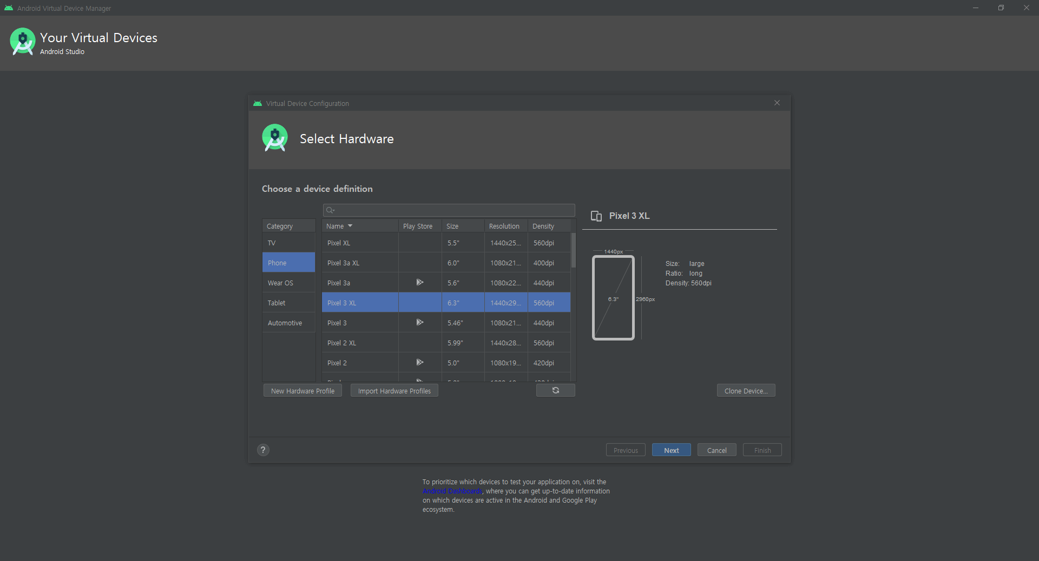Open the help question mark button
The height and width of the screenshot is (561, 1039).
pyautogui.click(x=263, y=450)
